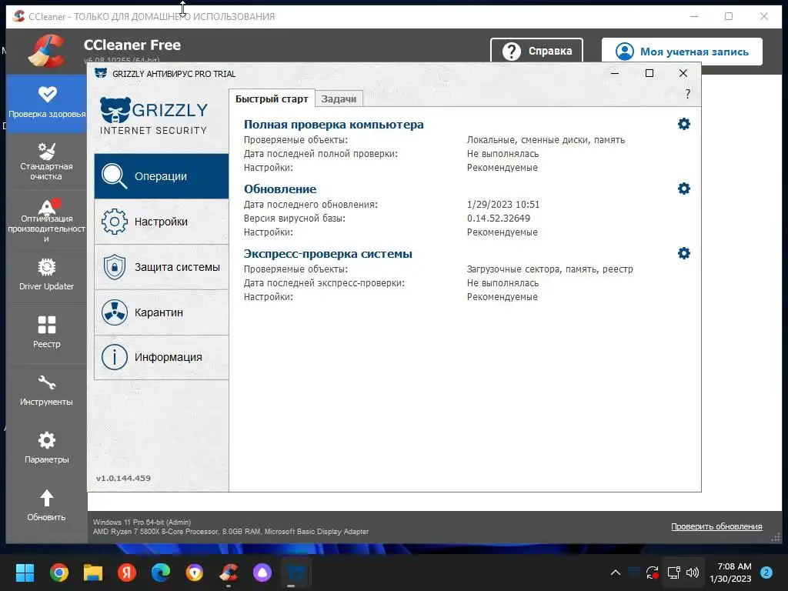This screenshot has height=591, width=788.
Task: Open settings gear for Полная проверка компьютера
Action: pyautogui.click(x=684, y=124)
